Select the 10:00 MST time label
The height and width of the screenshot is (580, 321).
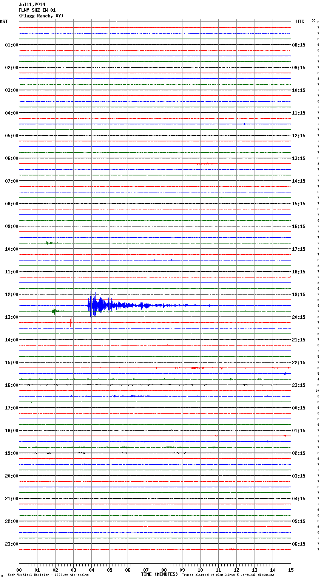coord(12,249)
